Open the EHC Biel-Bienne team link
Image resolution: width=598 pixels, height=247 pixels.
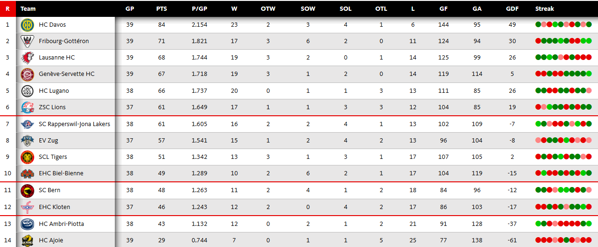(x=61, y=173)
